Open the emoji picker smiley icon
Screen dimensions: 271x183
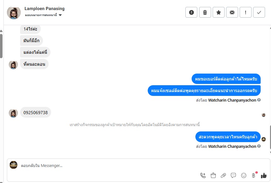244,175
